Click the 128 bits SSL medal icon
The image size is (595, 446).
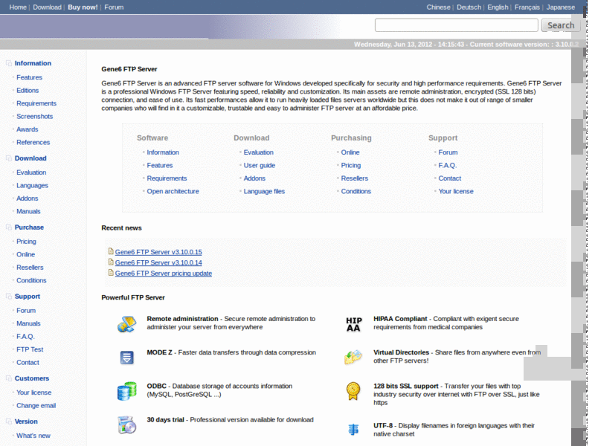353,391
